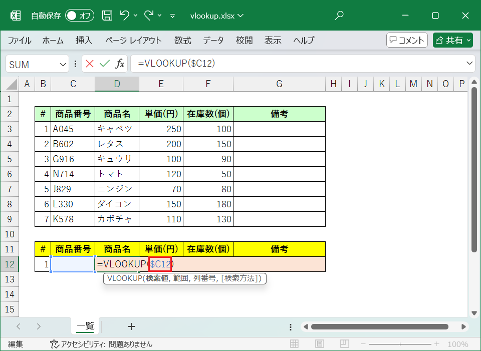481x351 pixels.
Task: Toggle the AutoSave switch
Action: [x=80, y=16]
